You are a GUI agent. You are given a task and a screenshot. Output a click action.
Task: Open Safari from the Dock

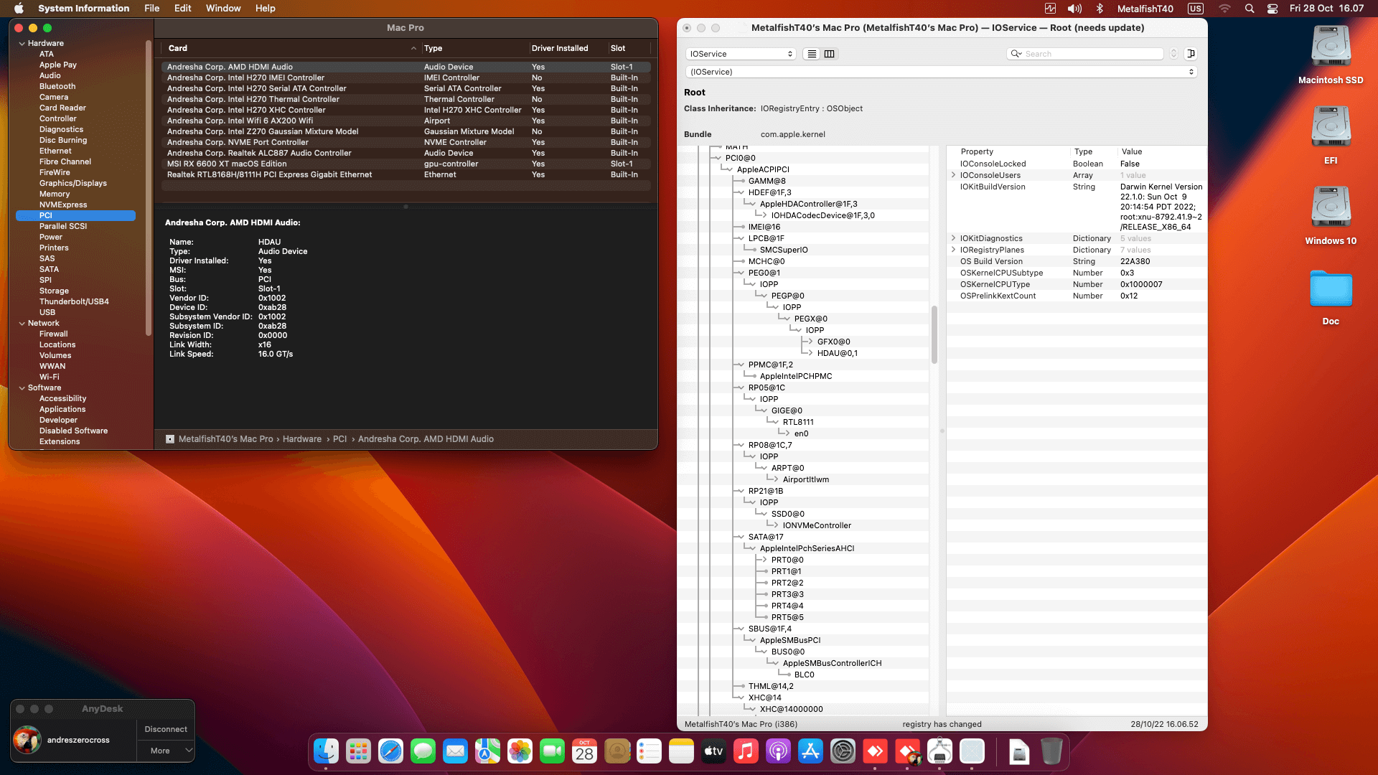[x=390, y=752]
